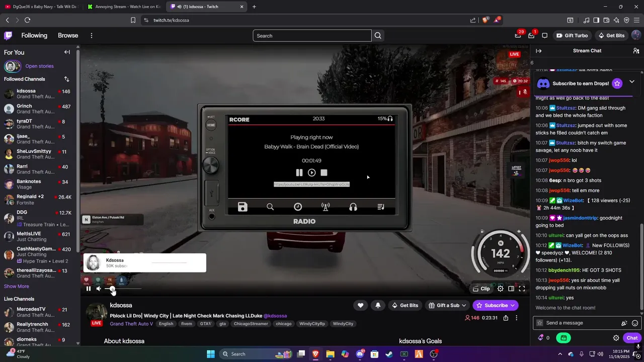Open the whispers icon
The width and height of the screenshot is (644, 362).
544,36
